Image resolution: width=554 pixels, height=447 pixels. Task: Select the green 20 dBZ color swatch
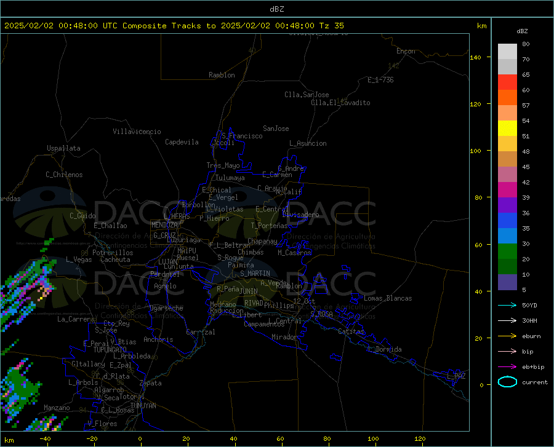[x=507, y=251]
